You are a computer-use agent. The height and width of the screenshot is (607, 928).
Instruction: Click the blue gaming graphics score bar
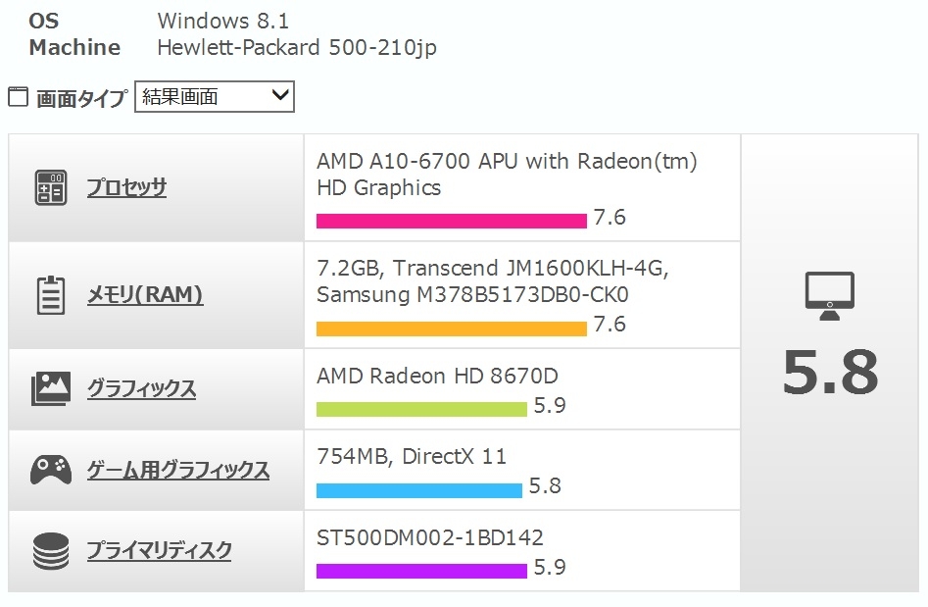(x=418, y=489)
